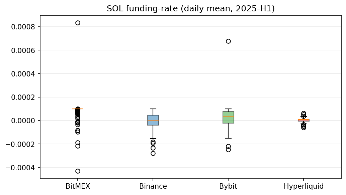
Task: Click the Binance upper whisker cap
Action: 153,109
